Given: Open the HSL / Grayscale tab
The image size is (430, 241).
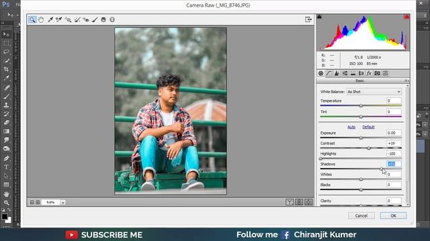Looking at the screenshot, I should point(345,73).
